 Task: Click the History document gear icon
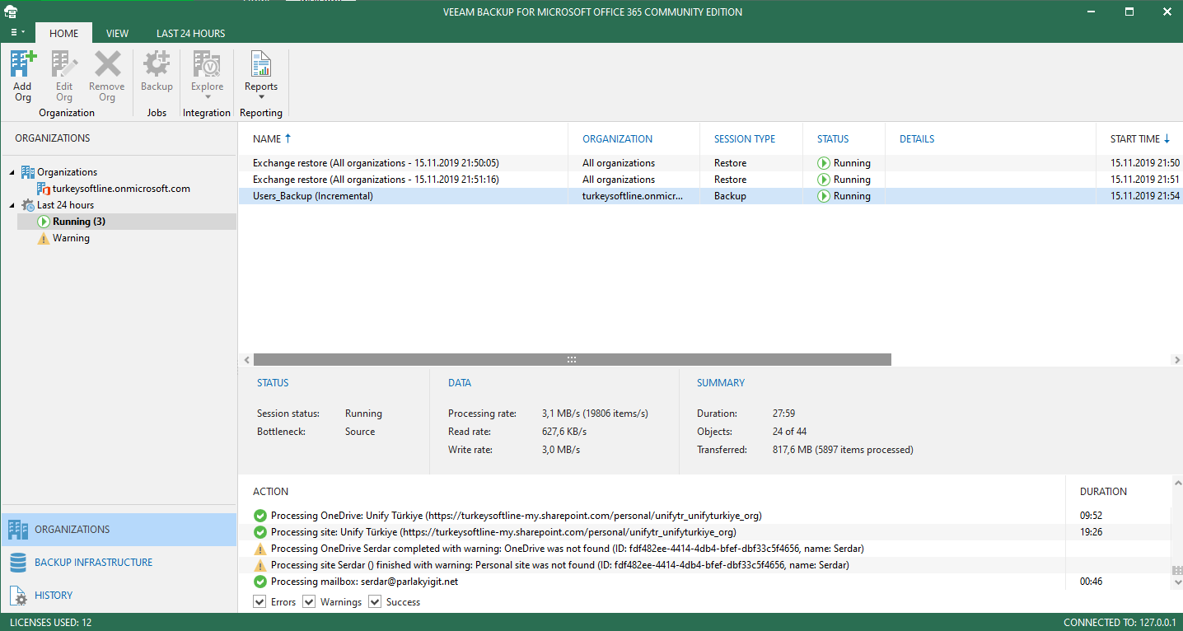[18, 596]
